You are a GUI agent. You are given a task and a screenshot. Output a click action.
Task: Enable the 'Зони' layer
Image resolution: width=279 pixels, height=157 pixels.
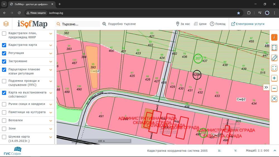point(4,129)
